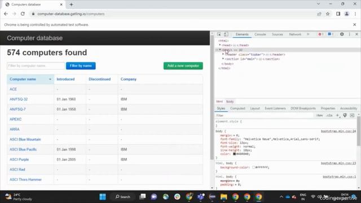Add a new style rule plus icon
361x203 pixels.
pyautogui.click(x=337, y=115)
